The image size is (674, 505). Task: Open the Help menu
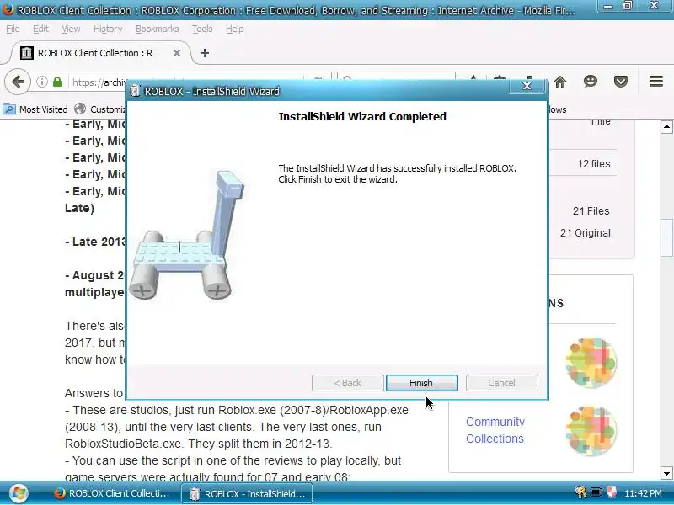pos(235,29)
